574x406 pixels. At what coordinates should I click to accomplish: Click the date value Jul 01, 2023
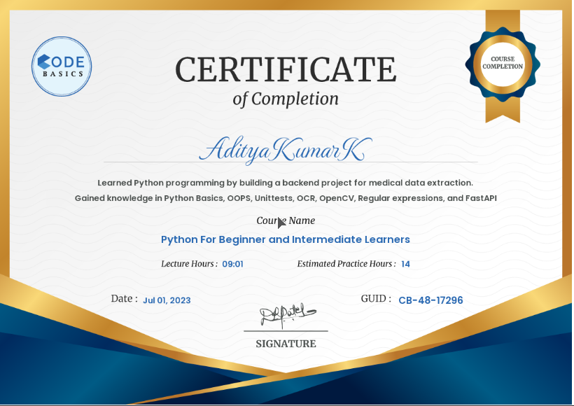click(167, 300)
